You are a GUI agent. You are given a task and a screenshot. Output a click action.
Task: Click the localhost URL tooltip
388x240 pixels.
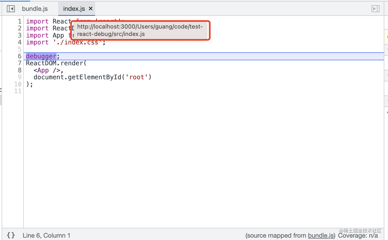point(140,30)
